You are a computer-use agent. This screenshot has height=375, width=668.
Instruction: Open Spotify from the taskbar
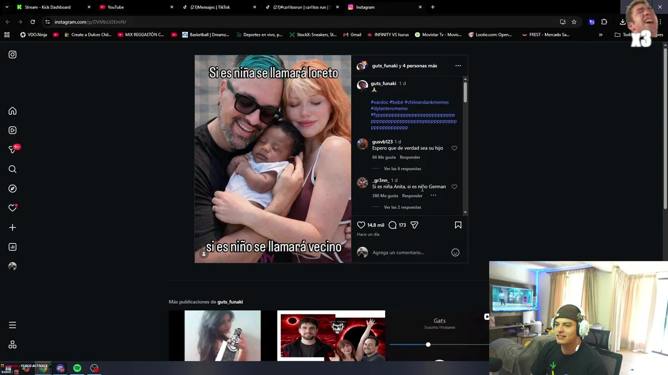[x=77, y=368]
